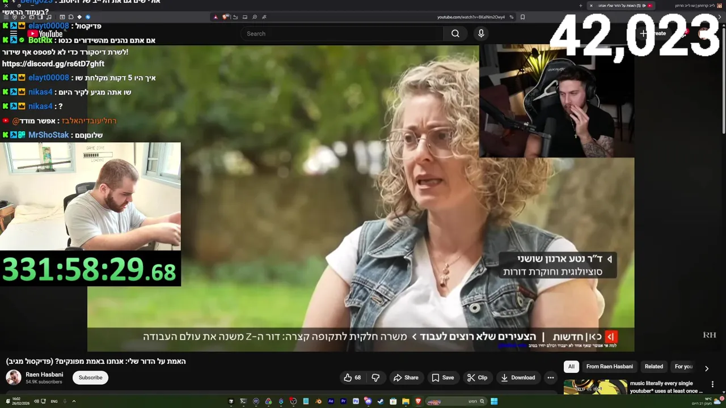726x408 pixels.
Task: Close the active YouTube browser tab
Action: click(x=591, y=6)
